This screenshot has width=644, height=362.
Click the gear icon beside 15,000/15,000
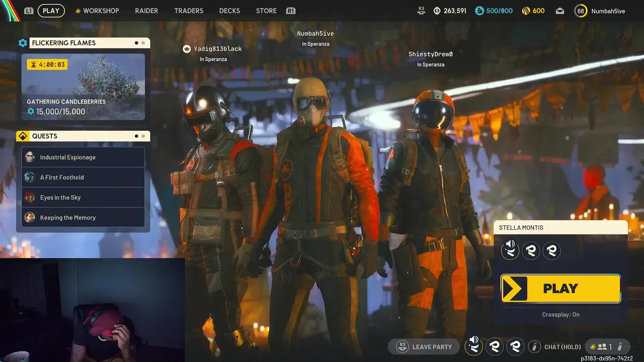click(31, 111)
